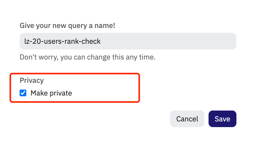Click the dark blue Save button
Screen dimensions: 255x146
222,119
